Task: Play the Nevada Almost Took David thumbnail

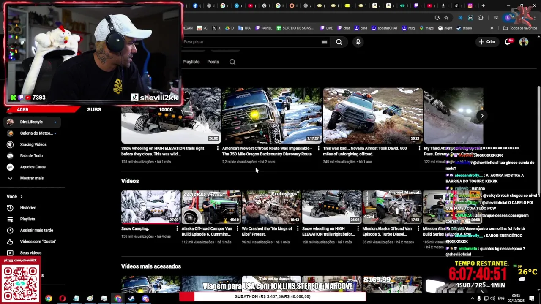Action: tap(373, 116)
